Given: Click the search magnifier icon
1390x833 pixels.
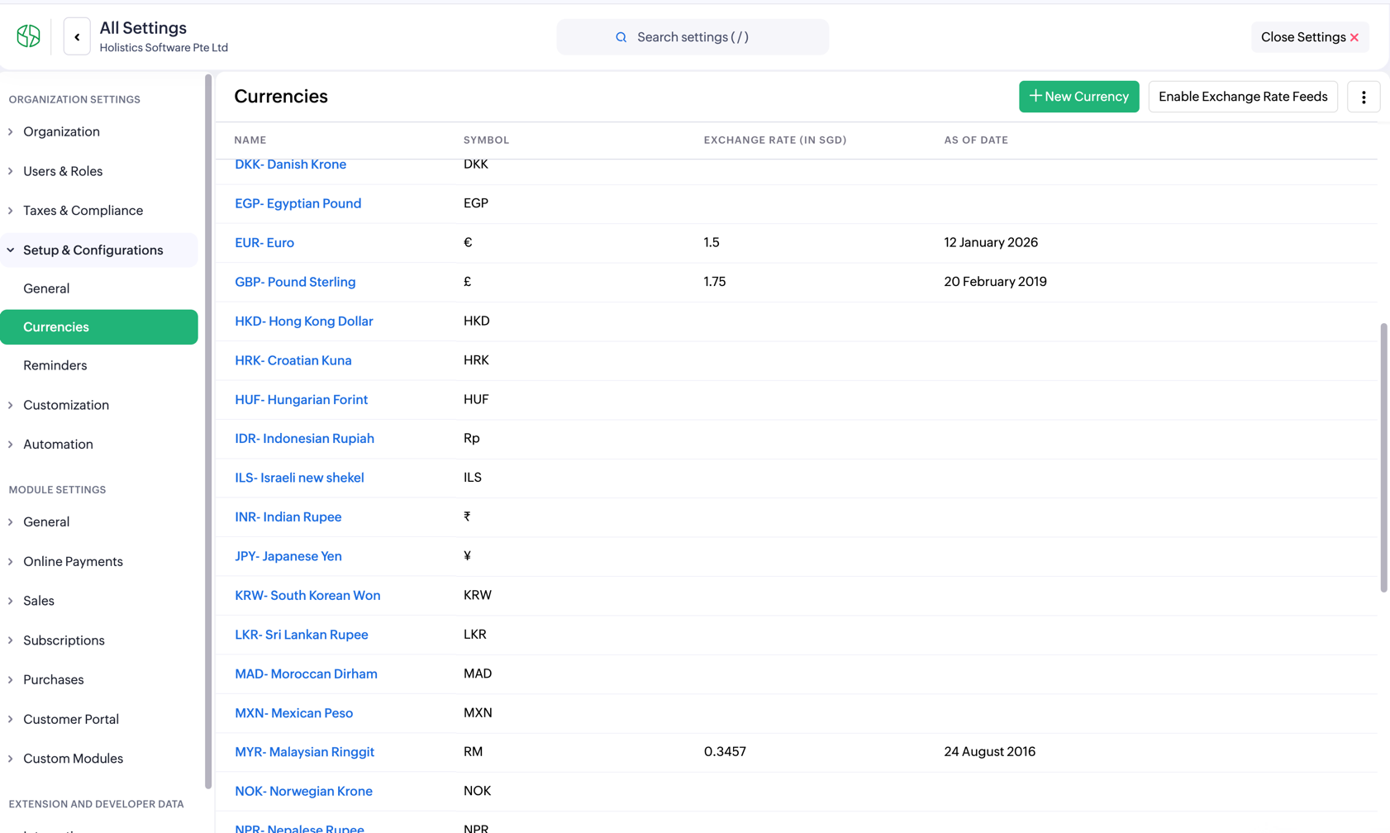Looking at the screenshot, I should click(621, 37).
